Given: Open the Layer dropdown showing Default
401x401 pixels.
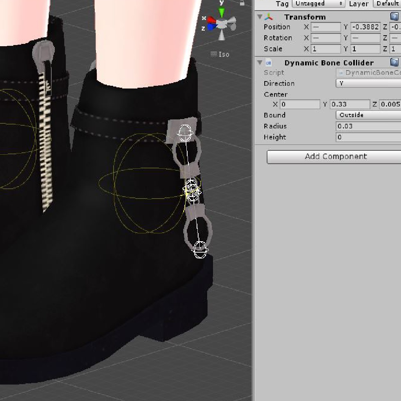Looking at the screenshot, I should point(387,4).
